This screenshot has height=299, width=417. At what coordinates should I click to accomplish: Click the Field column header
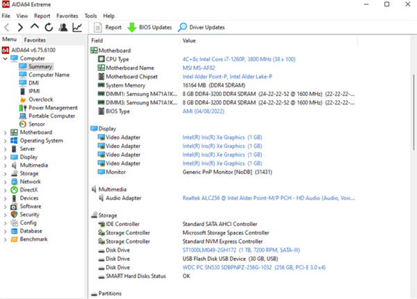pyautogui.click(x=97, y=40)
